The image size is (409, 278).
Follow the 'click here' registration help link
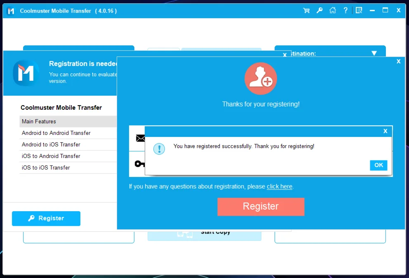[280, 186]
